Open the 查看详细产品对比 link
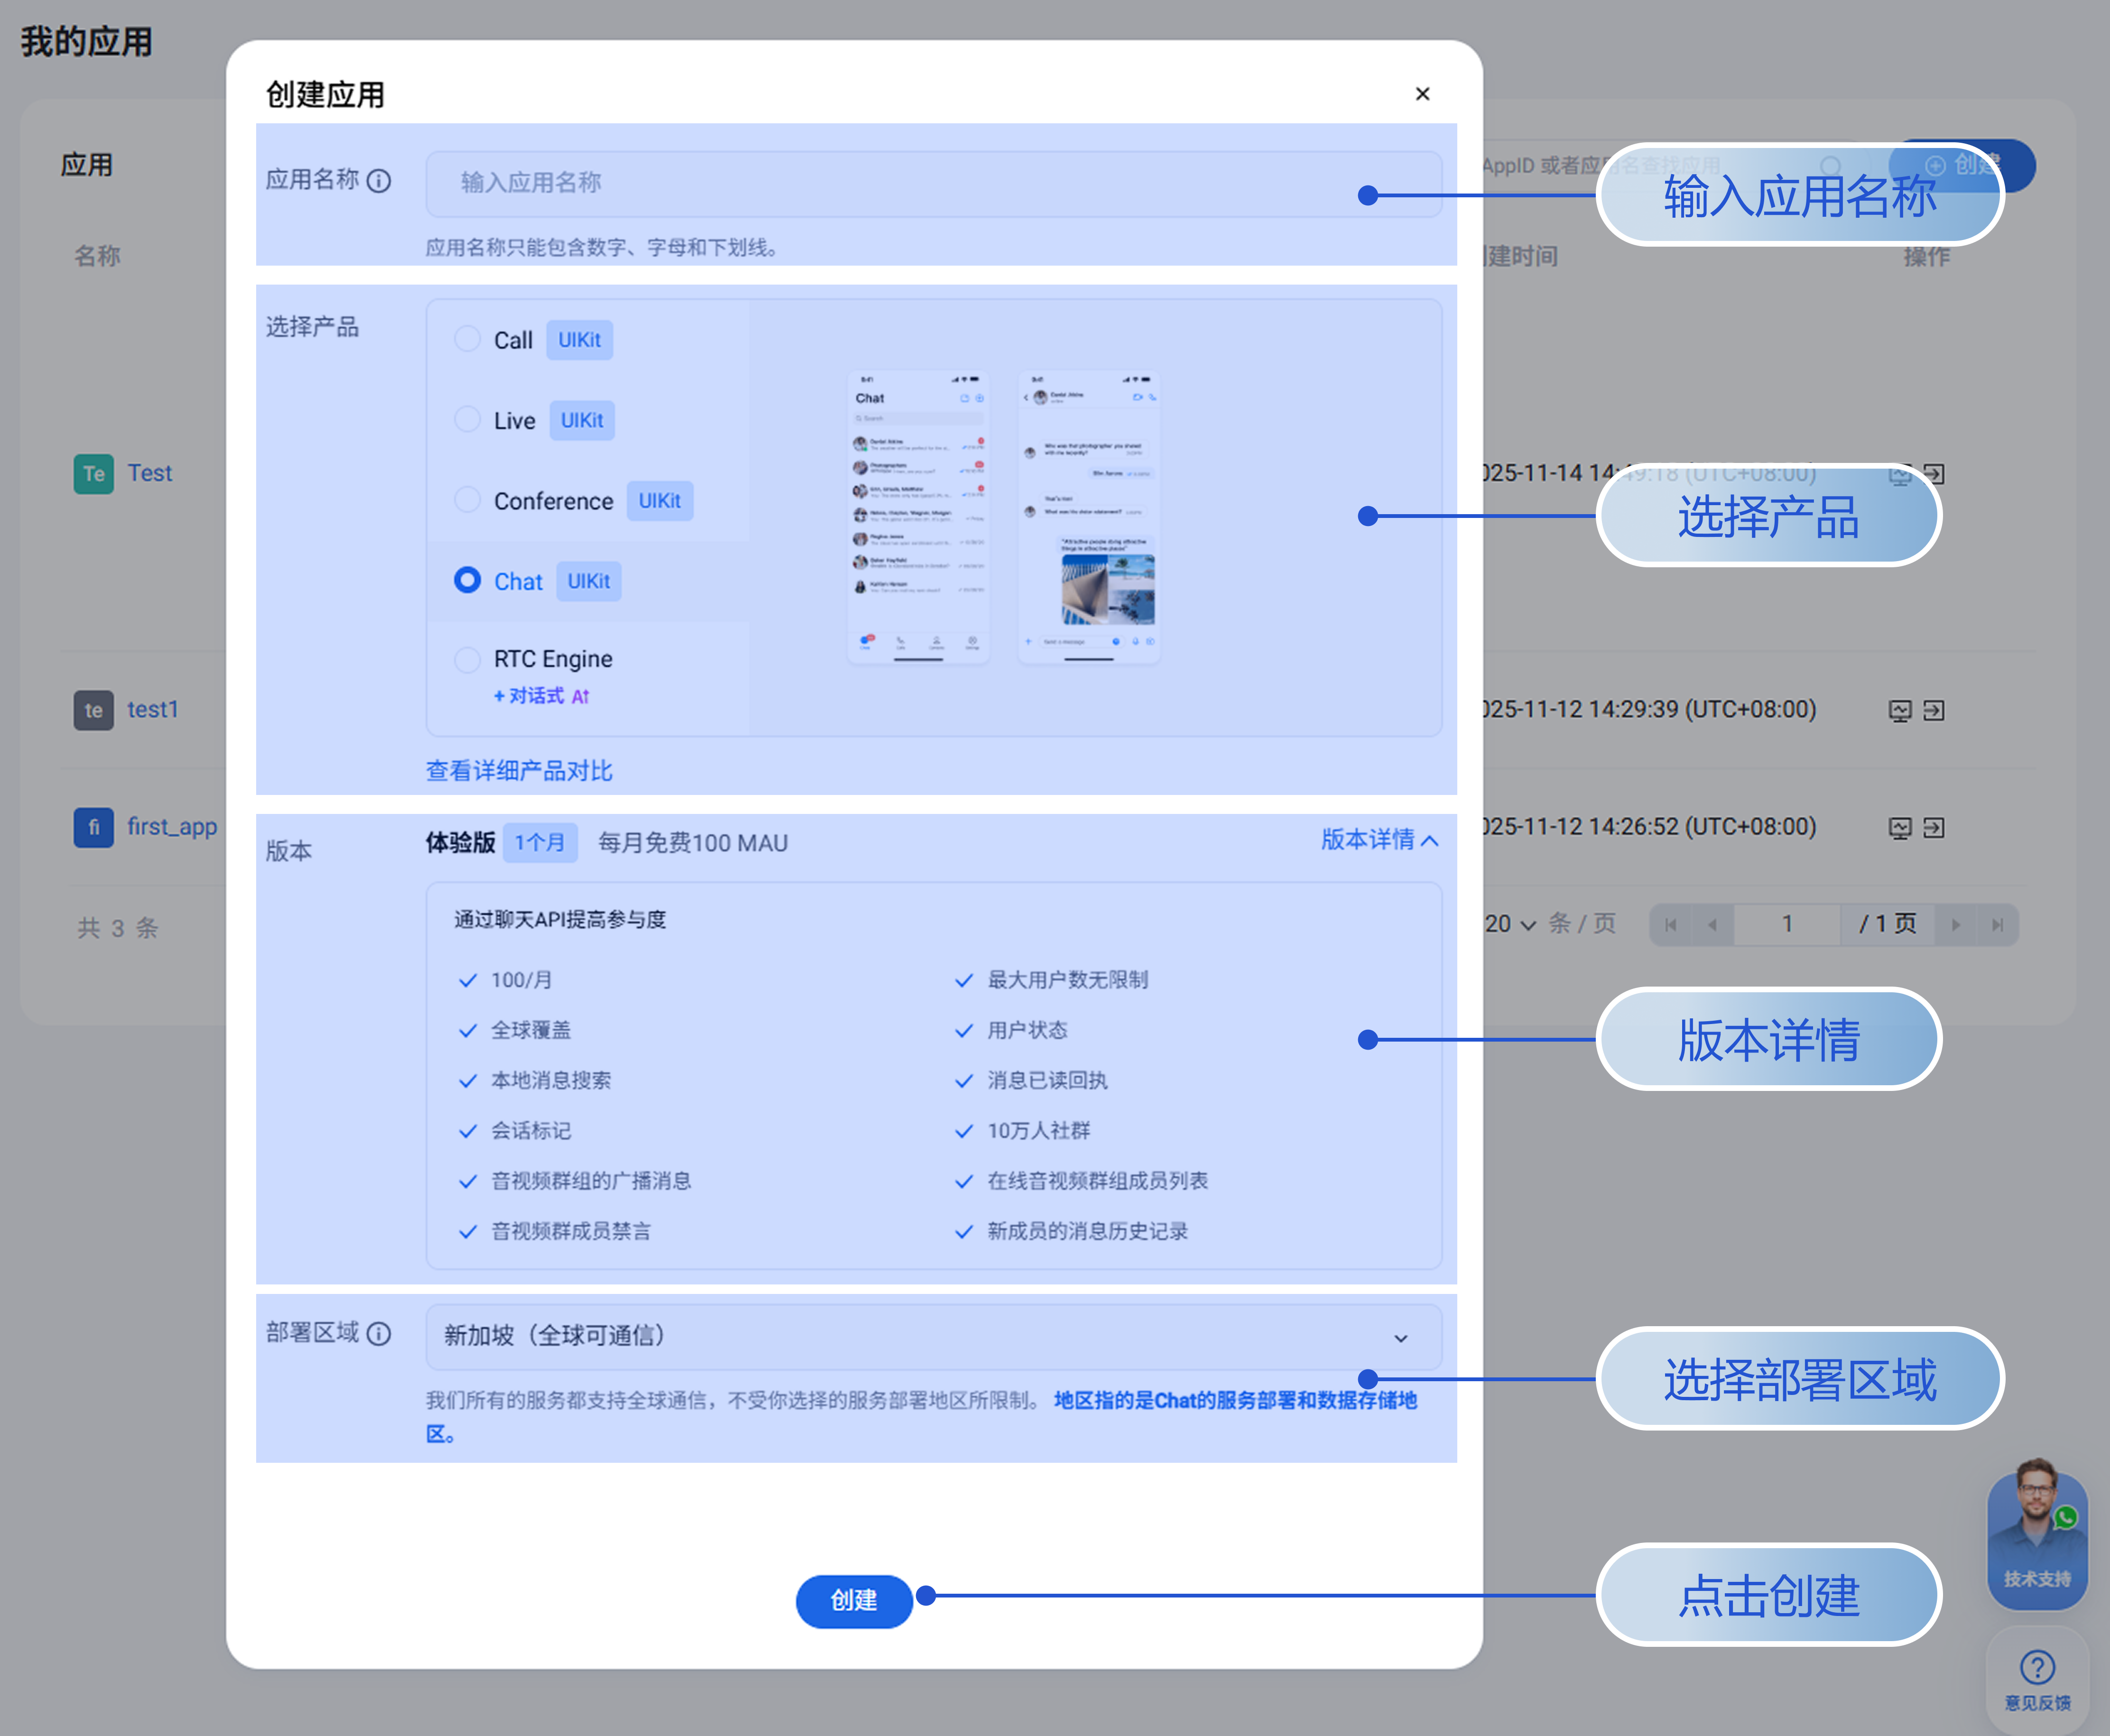This screenshot has height=1736, width=2110. click(x=519, y=771)
